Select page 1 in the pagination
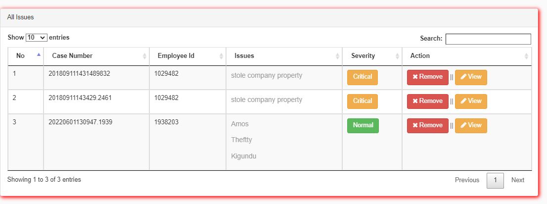The image size is (547, 204). [x=495, y=180]
